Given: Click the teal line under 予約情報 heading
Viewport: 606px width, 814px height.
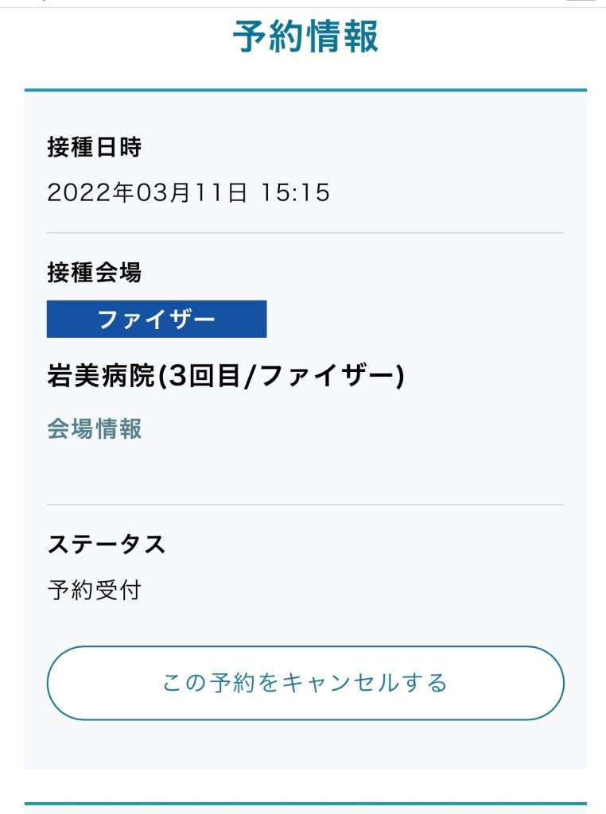Looking at the screenshot, I should coord(305,90).
